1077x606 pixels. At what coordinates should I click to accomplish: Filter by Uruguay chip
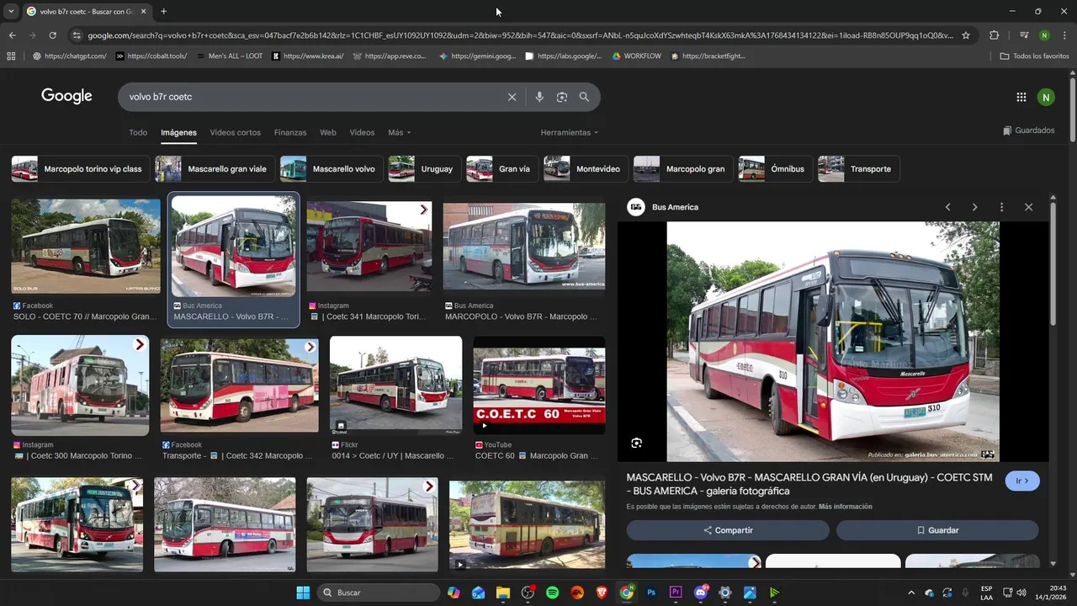coord(424,169)
